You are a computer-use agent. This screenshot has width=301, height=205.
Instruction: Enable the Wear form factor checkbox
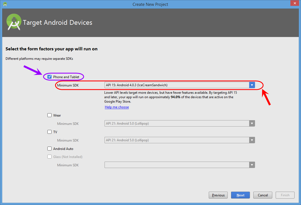pyautogui.click(x=50, y=115)
